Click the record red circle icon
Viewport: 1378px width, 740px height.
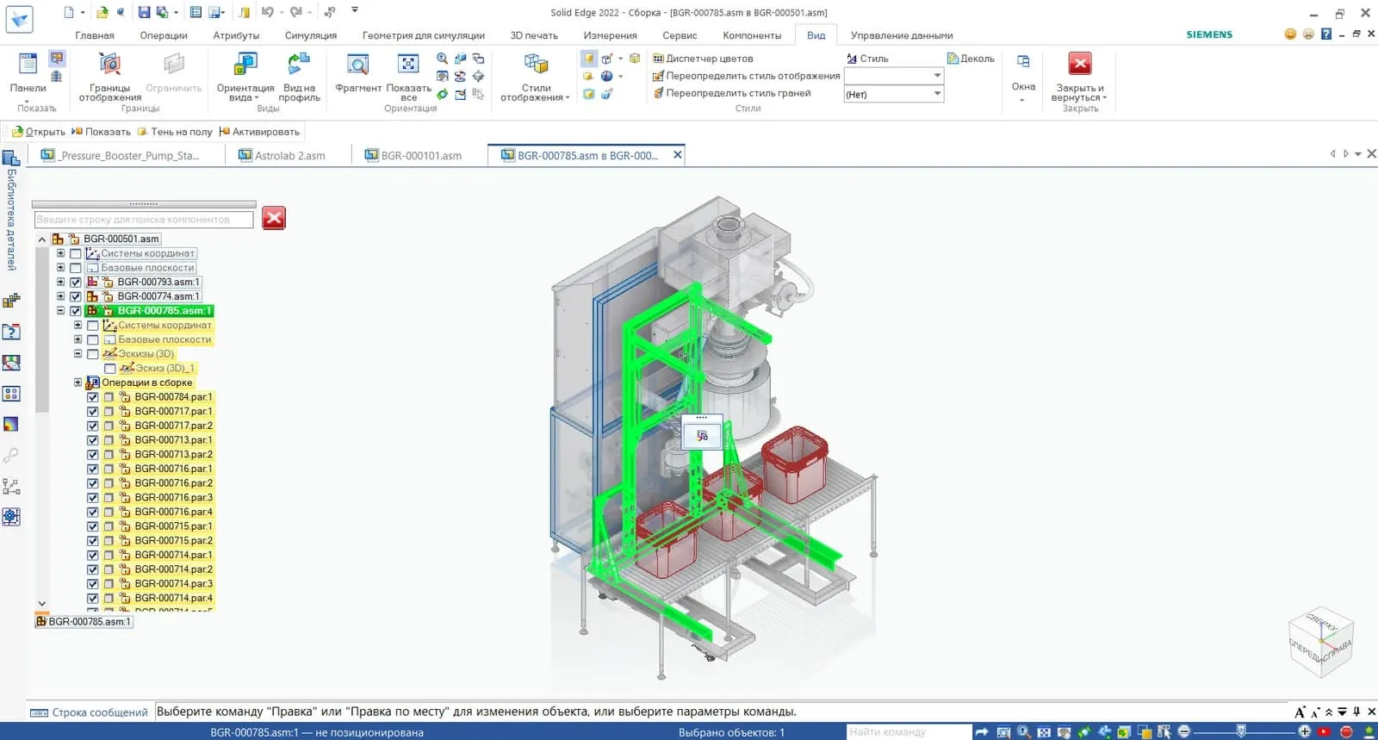(x=1346, y=732)
